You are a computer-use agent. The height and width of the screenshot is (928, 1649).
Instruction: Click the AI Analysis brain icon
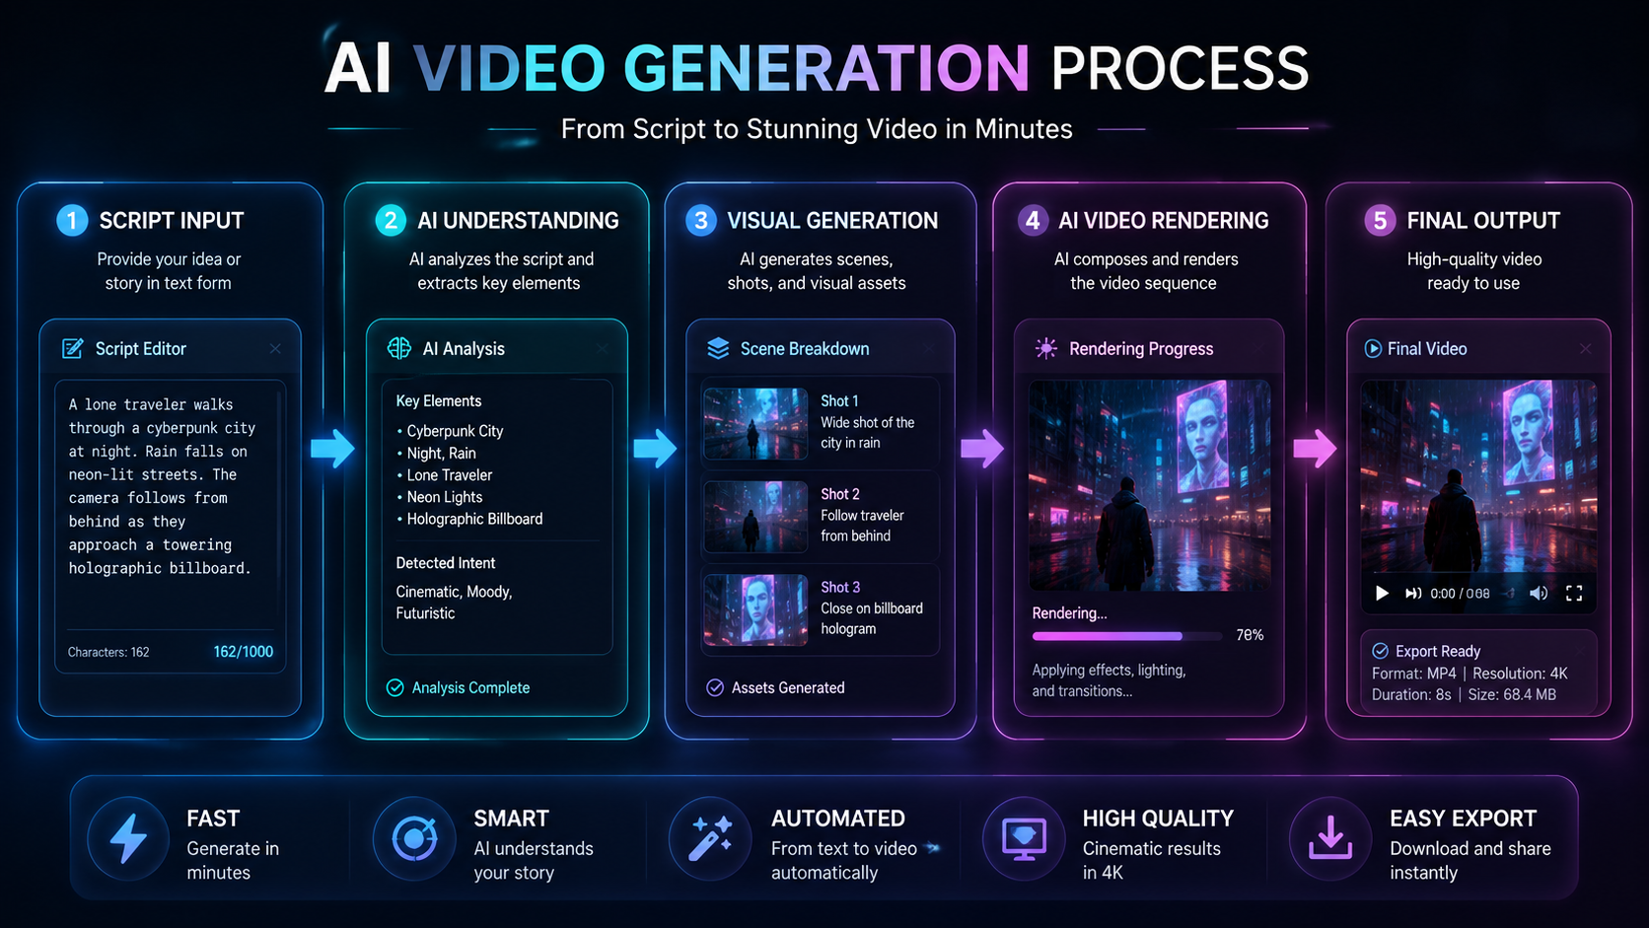click(x=399, y=348)
